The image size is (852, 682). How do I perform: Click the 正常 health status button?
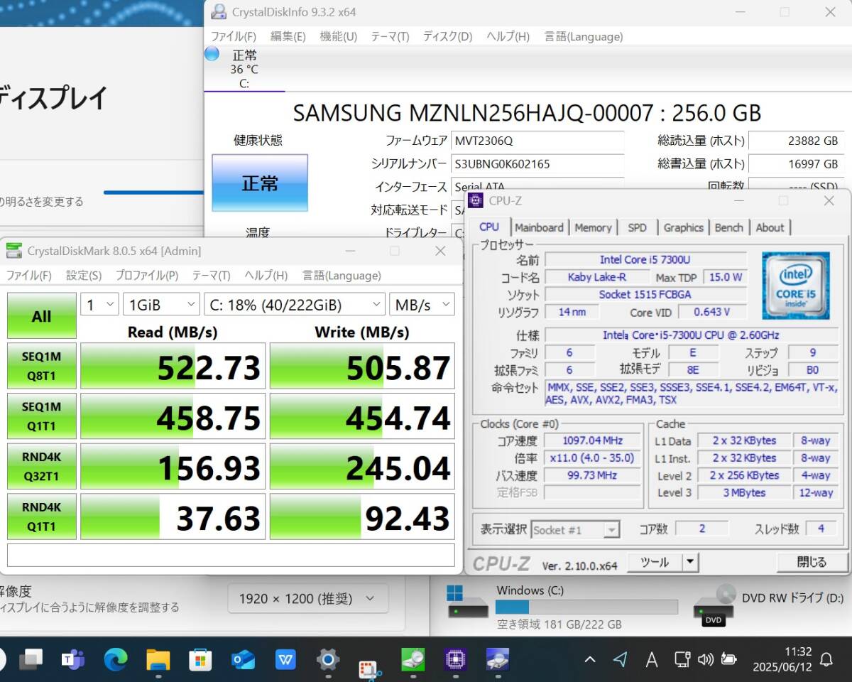click(260, 183)
